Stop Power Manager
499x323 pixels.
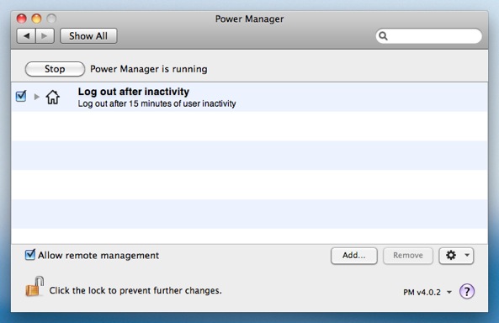(55, 69)
